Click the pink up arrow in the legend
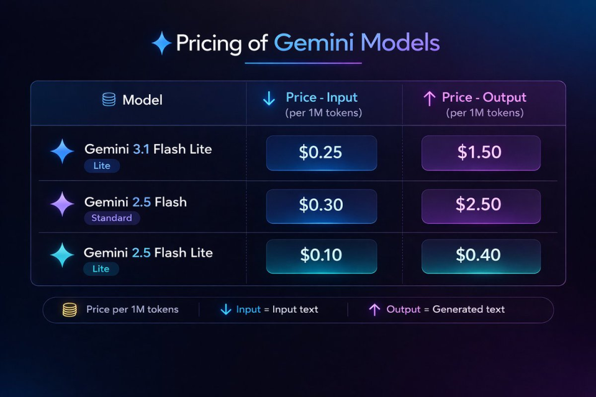Screen dimensions: 596x397 click(374, 310)
